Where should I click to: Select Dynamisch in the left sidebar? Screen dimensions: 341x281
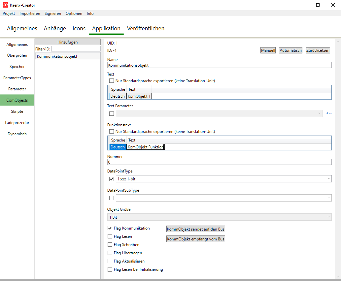[17, 134]
